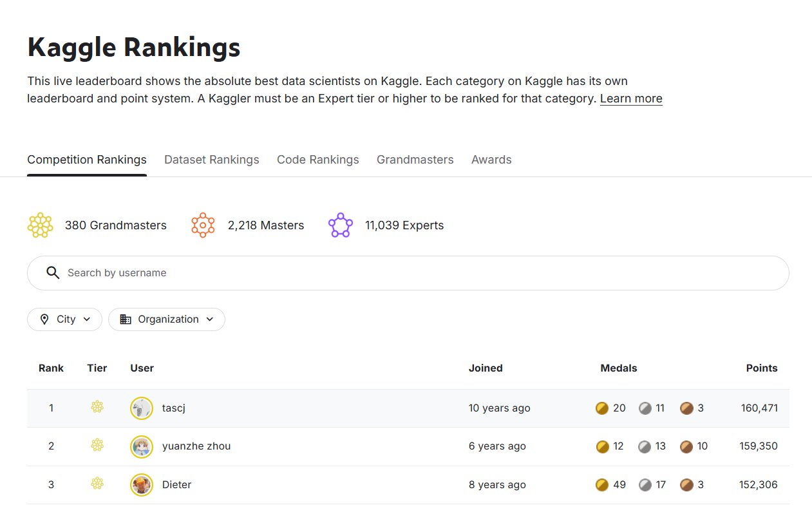Click the building icon in Organization filter
The height and width of the screenshot is (512, 812).
[x=126, y=319]
